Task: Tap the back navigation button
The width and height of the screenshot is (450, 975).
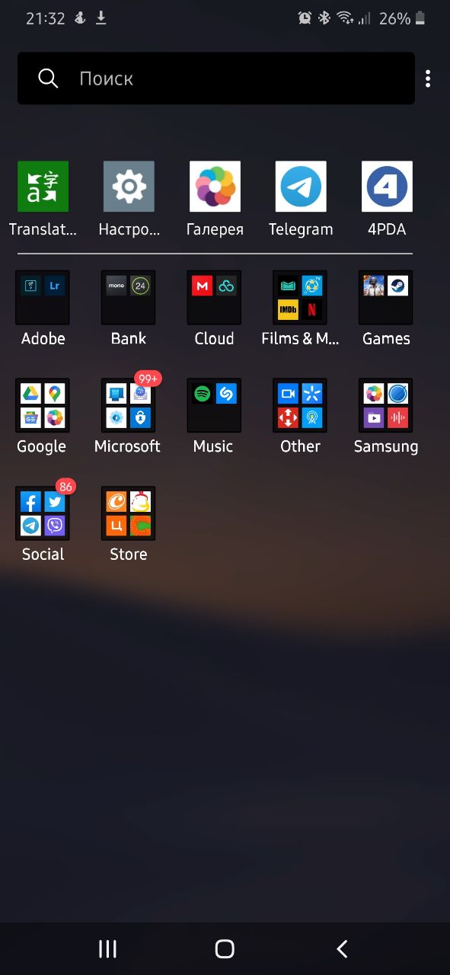Action: pos(342,948)
